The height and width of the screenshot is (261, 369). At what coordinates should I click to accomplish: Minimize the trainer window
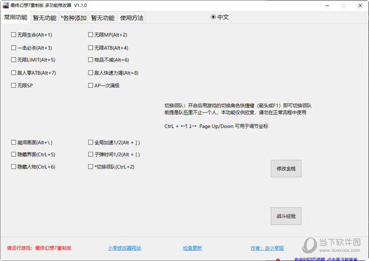tap(327, 6)
